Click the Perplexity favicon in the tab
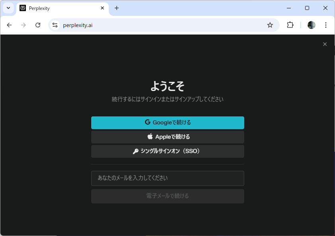 point(23,8)
